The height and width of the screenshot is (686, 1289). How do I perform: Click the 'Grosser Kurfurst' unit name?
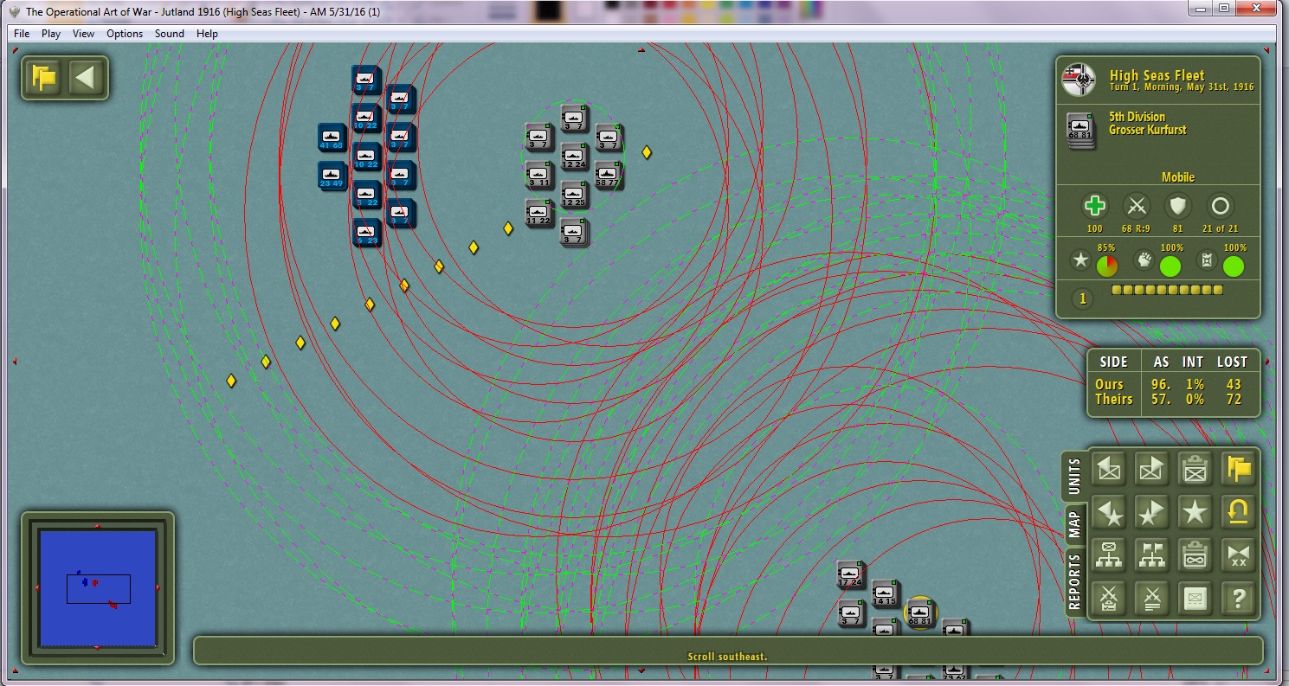tap(1148, 131)
